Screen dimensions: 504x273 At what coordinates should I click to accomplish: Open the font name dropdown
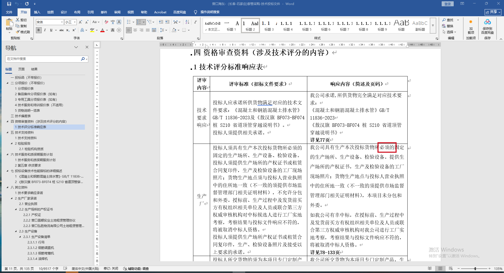pyautogui.click(x=62, y=22)
